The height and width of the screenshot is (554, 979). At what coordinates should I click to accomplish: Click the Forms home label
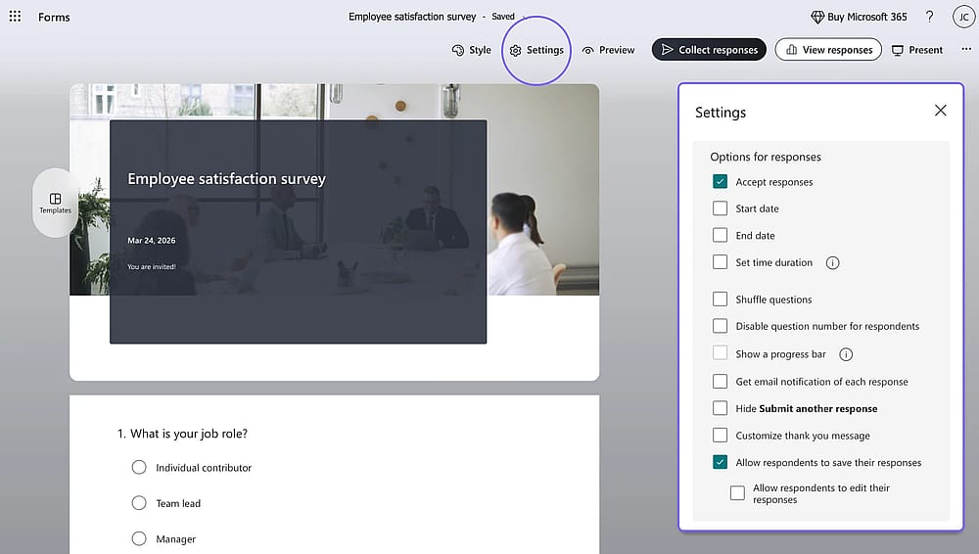tap(54, 17)
